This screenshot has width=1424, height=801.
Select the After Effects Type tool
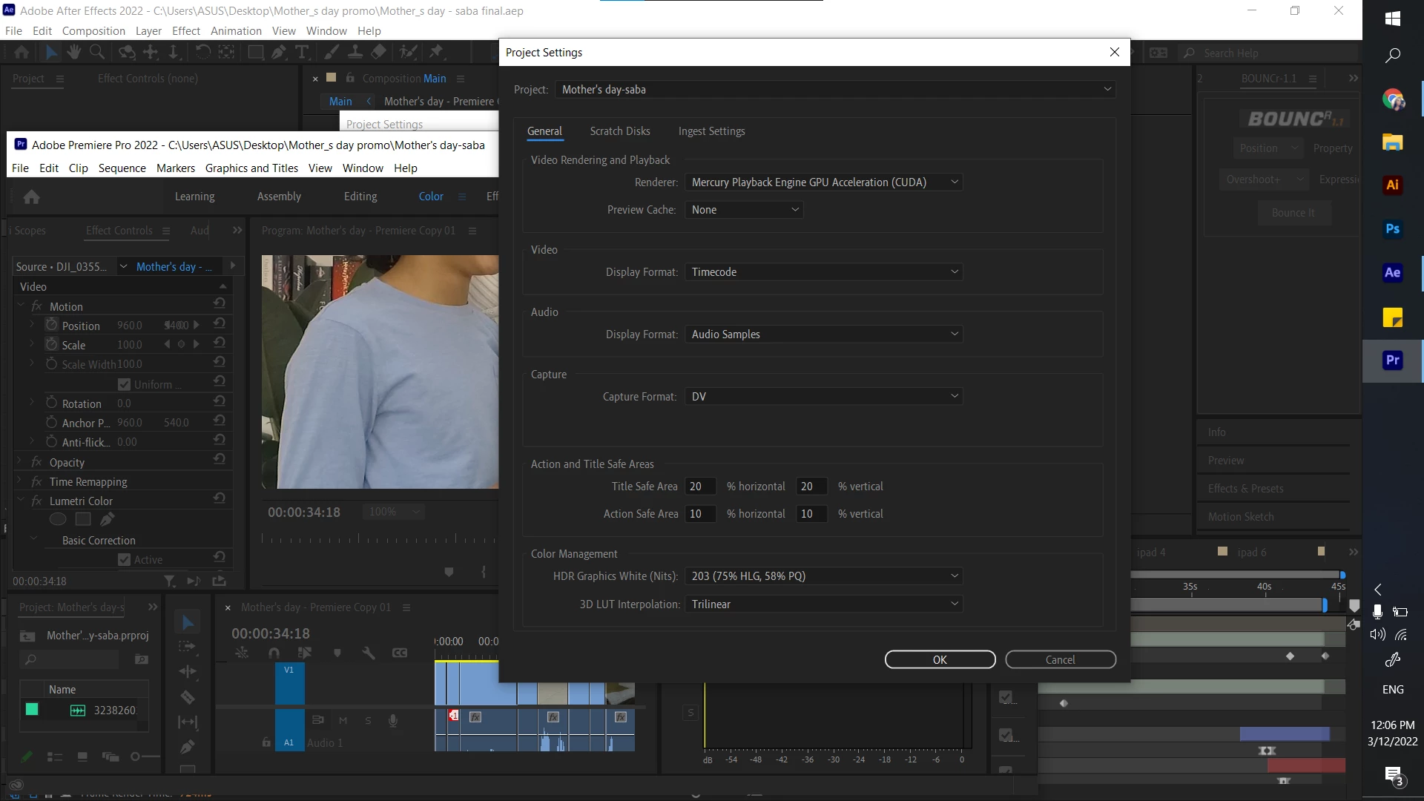[x=302, y=52]
